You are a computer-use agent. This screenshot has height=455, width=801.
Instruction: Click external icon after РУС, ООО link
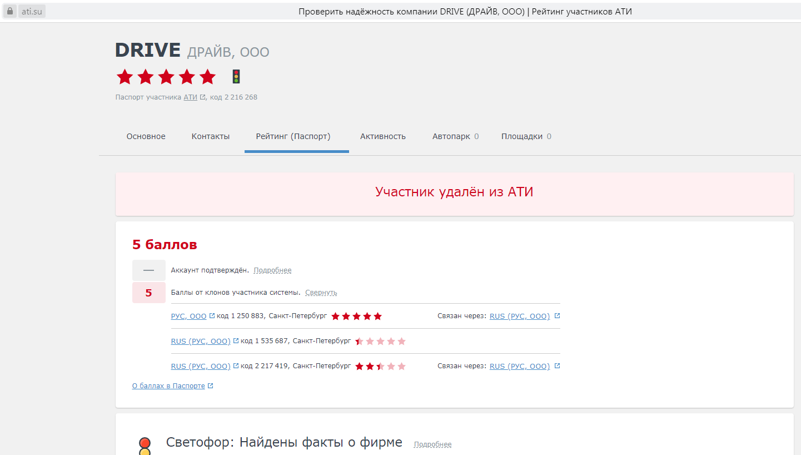point(212,316)
